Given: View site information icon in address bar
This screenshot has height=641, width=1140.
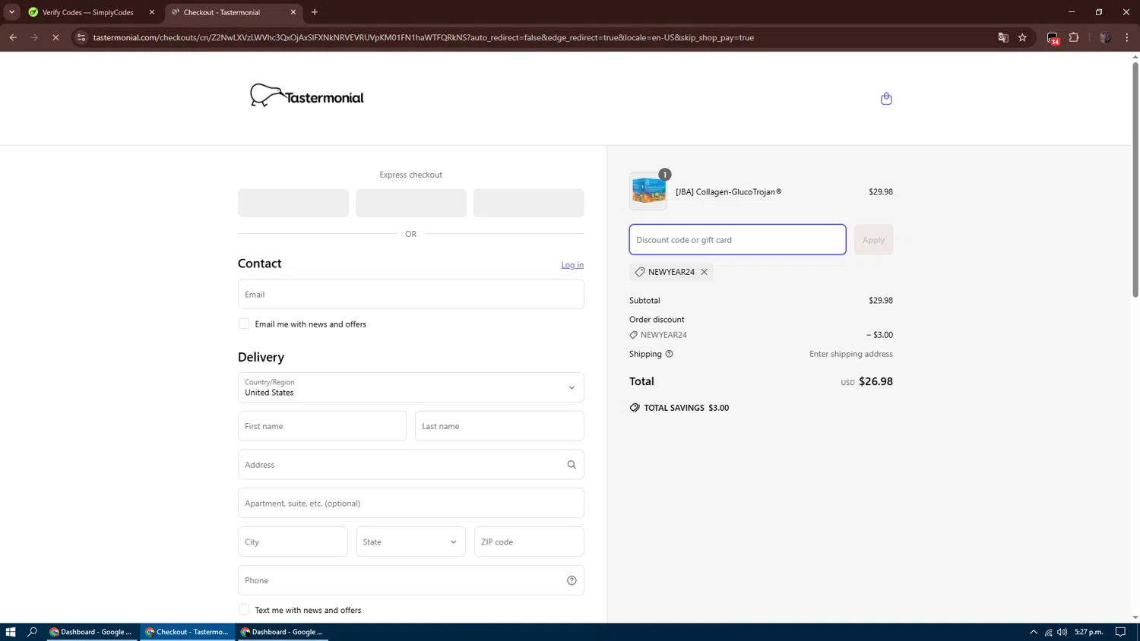Looking at the screenshot, I should click(x=81, y=37).
